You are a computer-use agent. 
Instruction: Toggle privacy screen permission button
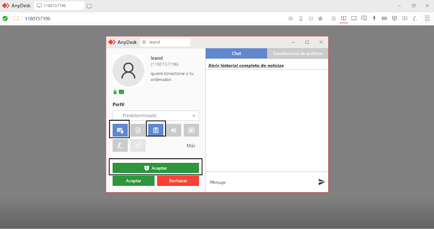pos(138,145)
